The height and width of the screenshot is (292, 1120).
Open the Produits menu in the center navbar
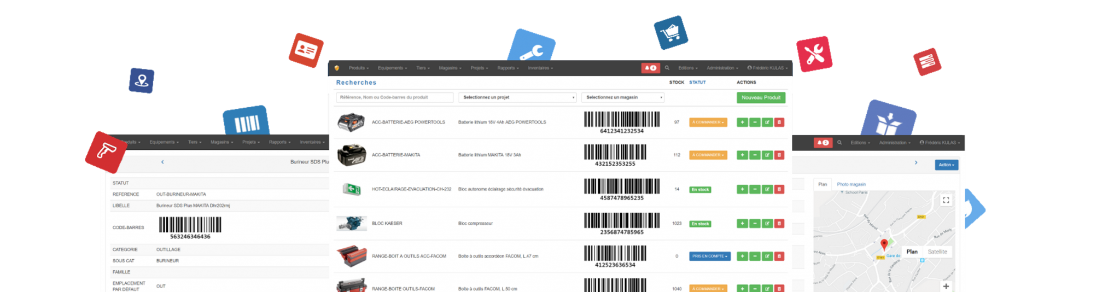(359, 68)
